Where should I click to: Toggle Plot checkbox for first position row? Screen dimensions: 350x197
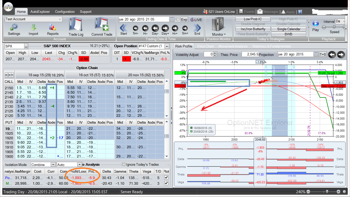[166, 178]
